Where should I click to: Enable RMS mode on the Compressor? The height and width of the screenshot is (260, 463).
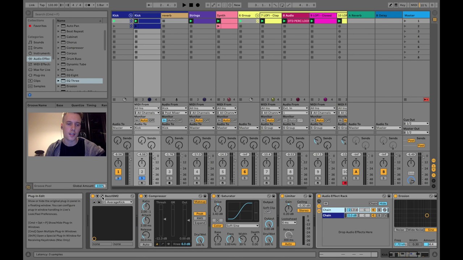point(200,218)
